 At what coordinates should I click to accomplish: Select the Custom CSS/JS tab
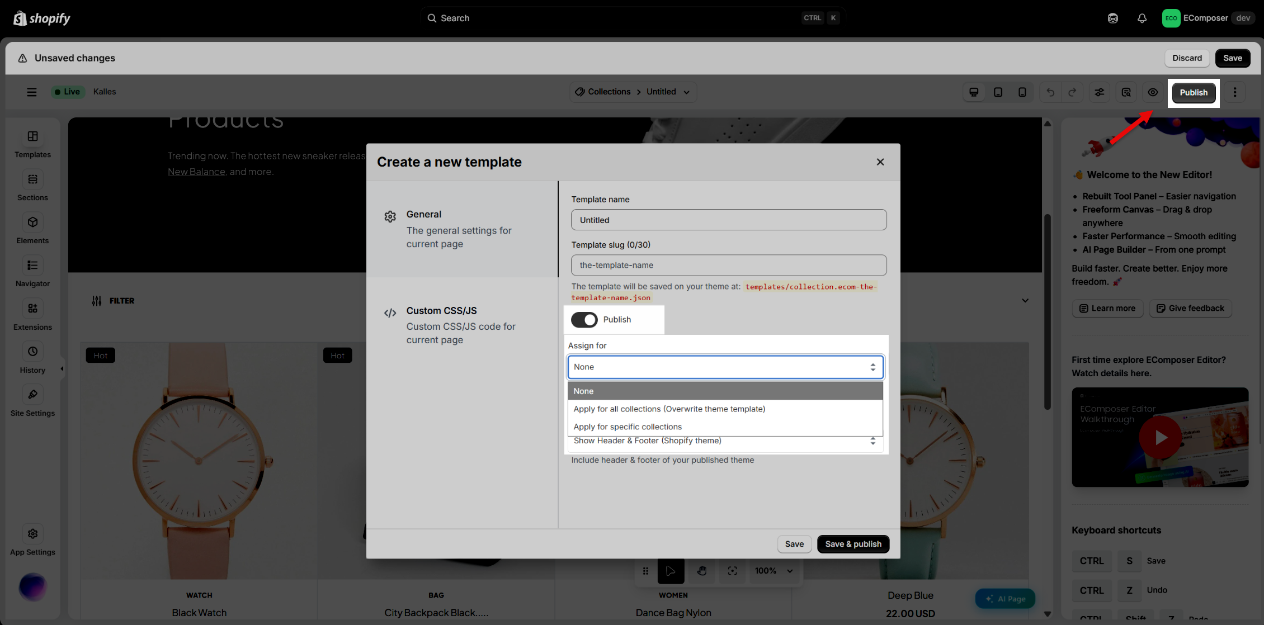coord(462,325)
